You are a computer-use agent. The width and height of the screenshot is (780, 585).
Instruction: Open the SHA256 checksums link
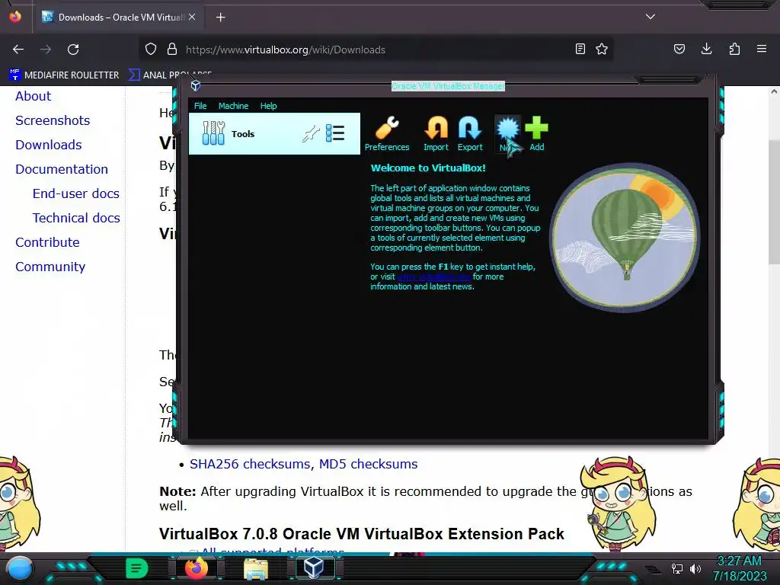tap(250, 464)
